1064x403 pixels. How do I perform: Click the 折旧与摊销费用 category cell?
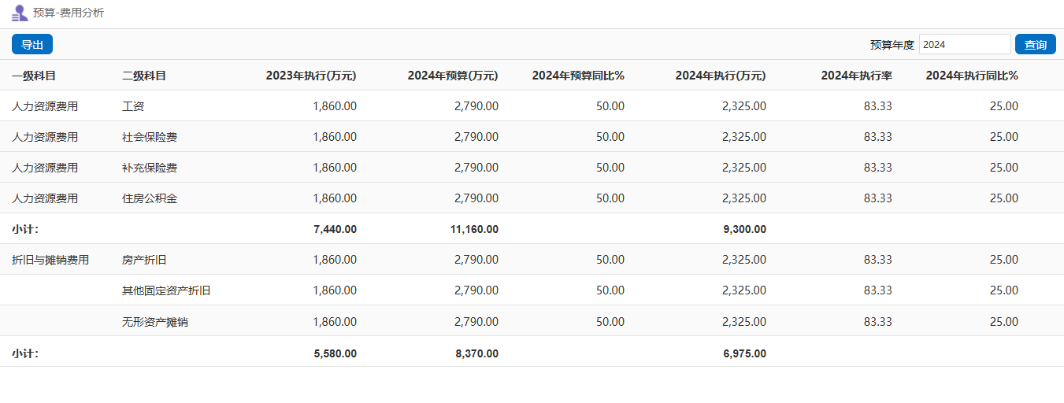tap(50, 260)
